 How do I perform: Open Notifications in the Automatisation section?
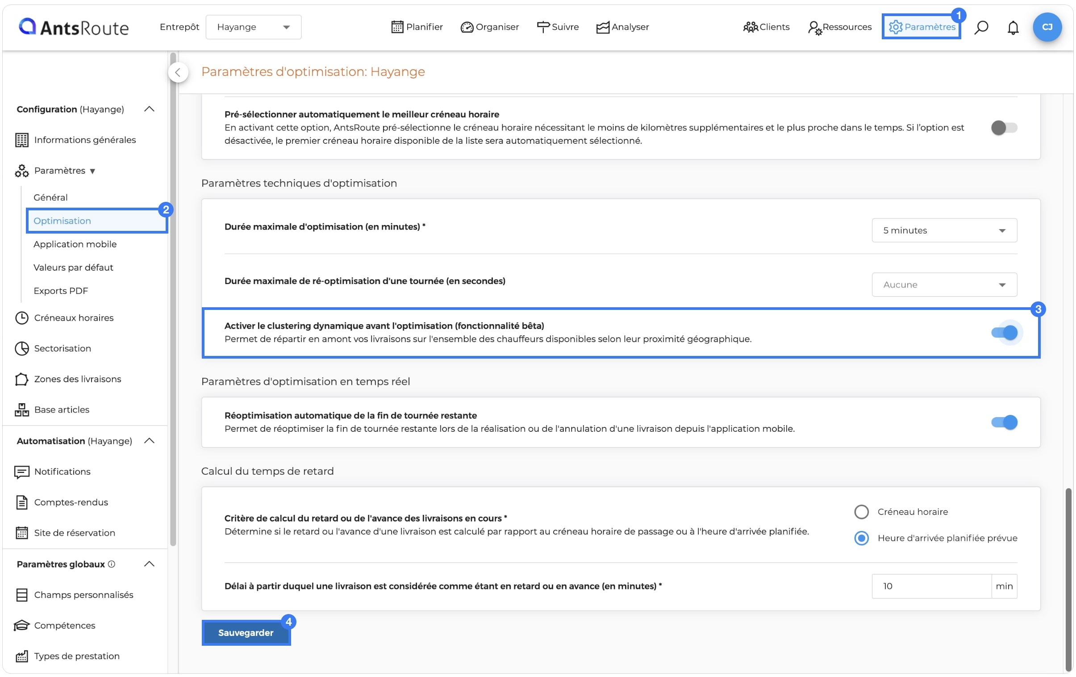tap(63, 472)
